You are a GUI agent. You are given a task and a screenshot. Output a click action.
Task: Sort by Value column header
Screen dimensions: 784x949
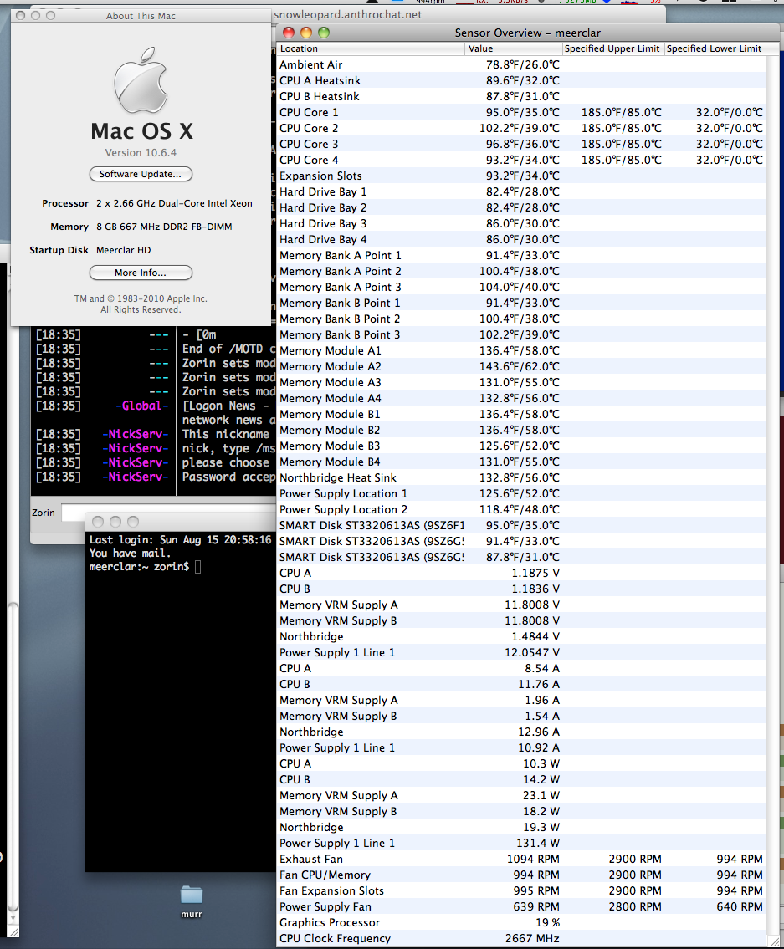(513, 48)
